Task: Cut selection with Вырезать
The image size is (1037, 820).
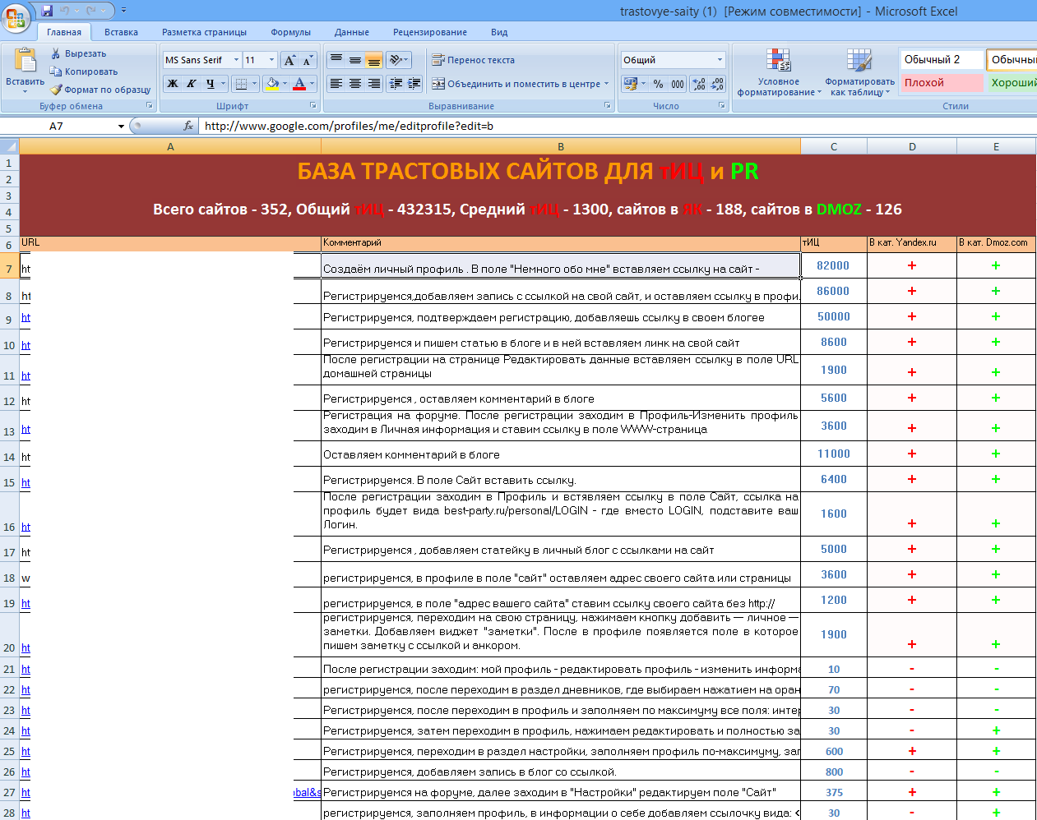Action: 78,53
